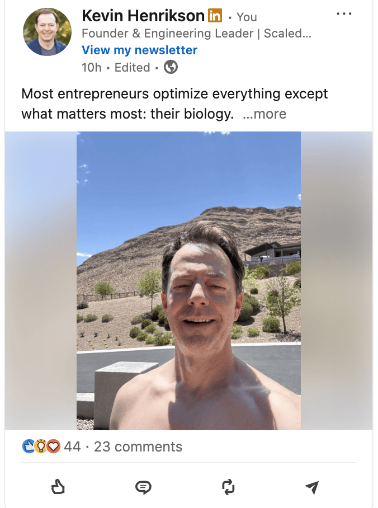View the 44 reactions count list
The width and height of the screenshot is (378, 508).
(x=72, y=446)
